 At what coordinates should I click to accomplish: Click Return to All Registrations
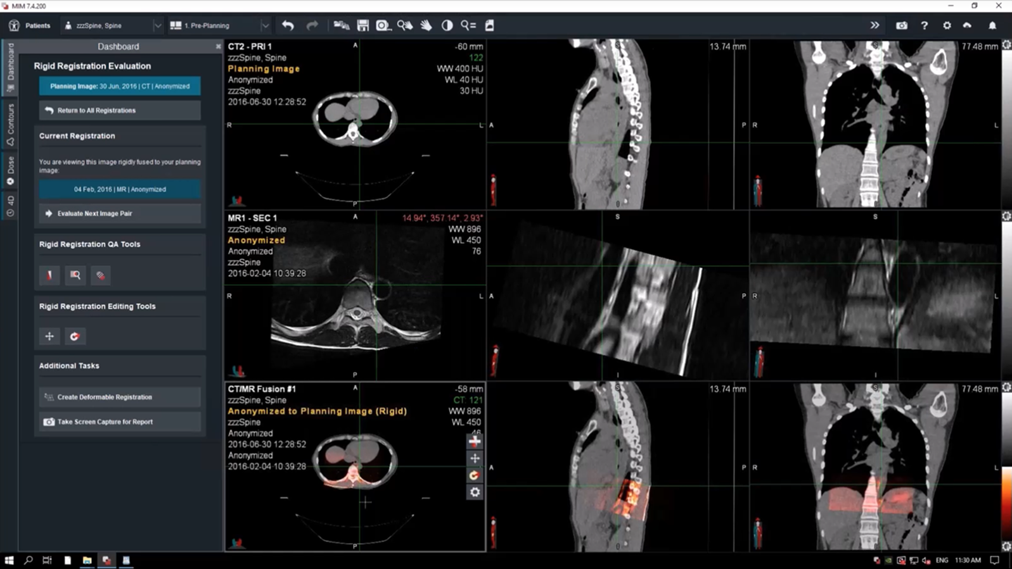[x=120, y=110]
